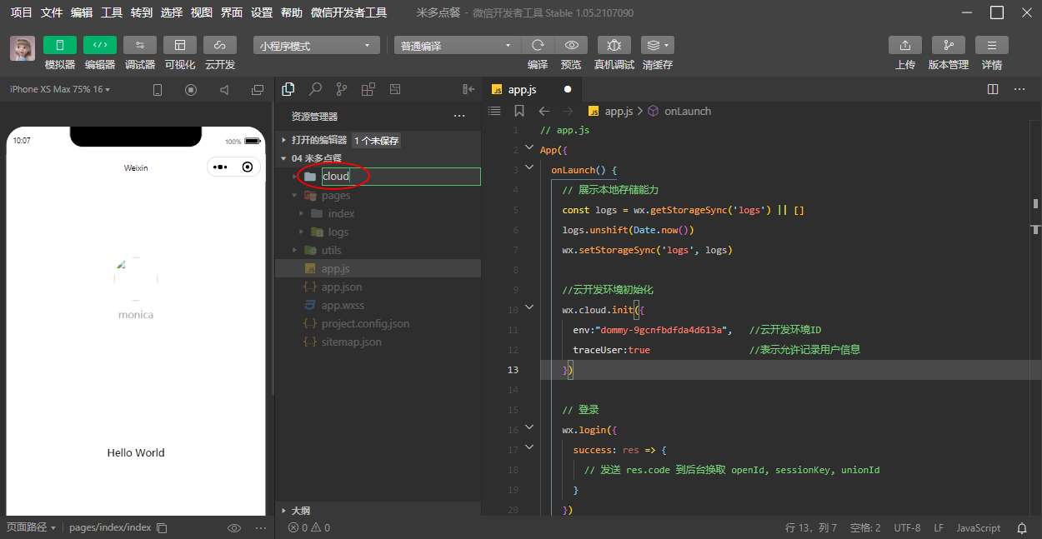Toggle the debugger panel button
This screenshot has width=1042, height=539.
point(139,45)
